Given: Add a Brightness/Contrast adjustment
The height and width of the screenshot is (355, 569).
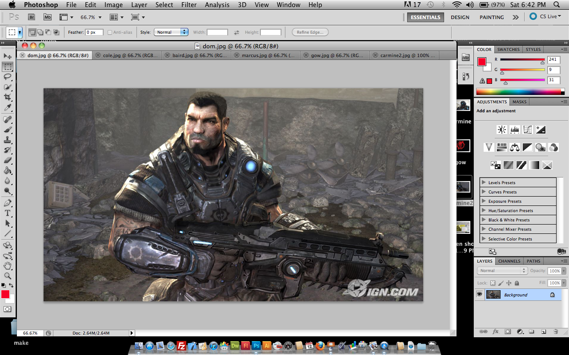Looking at the screenshot, I should coord(502,130).
